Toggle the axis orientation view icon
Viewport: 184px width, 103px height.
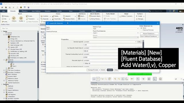(123, 79)
